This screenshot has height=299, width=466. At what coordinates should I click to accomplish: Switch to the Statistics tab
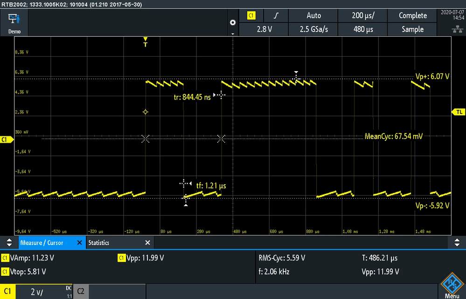99,243
